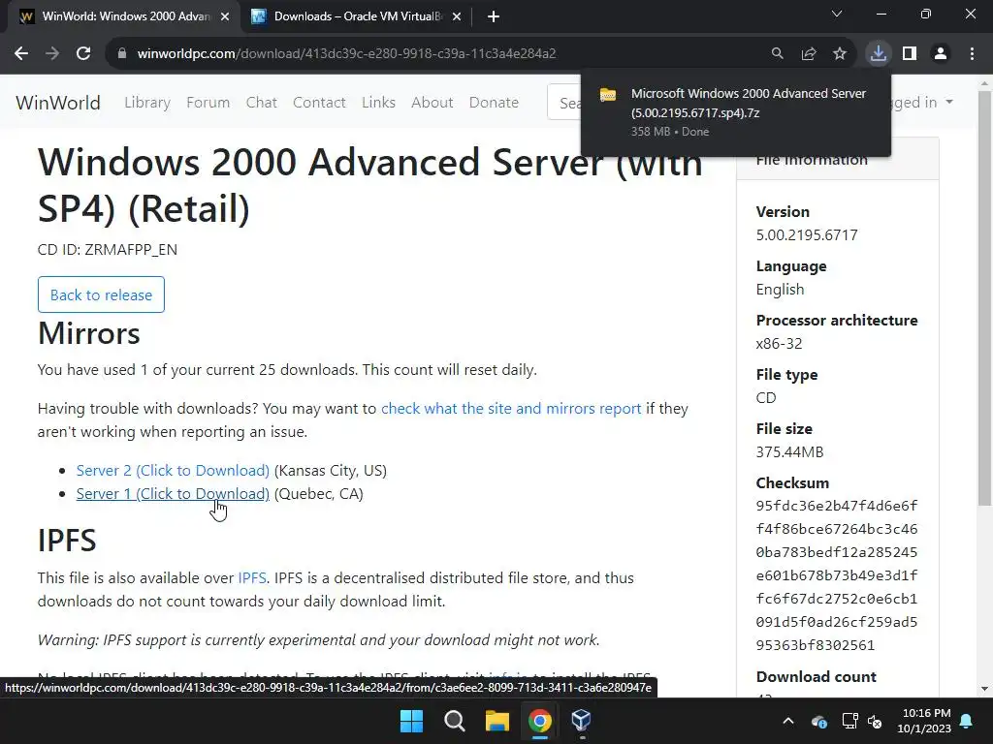Open File Explorer from the taskbar
Image resolution: width=993 pixels, height=744 pixels.
(497, 721)
